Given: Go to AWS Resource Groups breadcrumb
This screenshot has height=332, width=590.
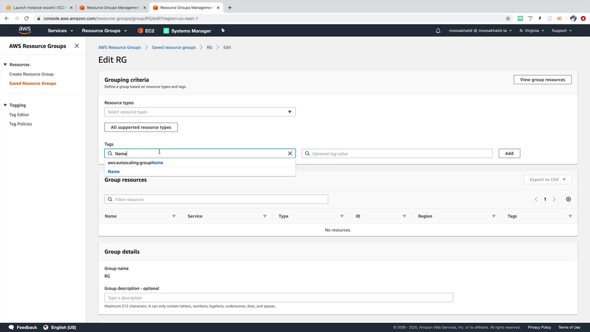Looking at the screenshot, I should tap(119, 47).
